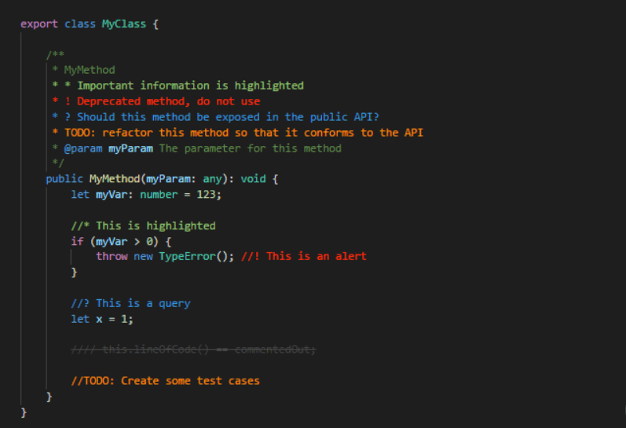
Task: Click the orange TODO refactor comment line
Action: pyautogui.click(x=237, y=133)
